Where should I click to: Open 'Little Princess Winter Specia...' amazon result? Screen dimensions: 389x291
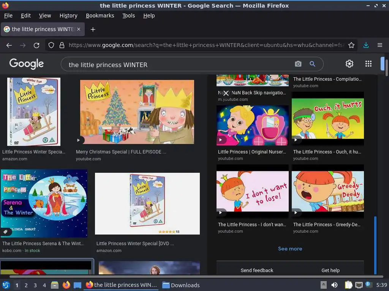pyautogui.click(x=34, y=152)
